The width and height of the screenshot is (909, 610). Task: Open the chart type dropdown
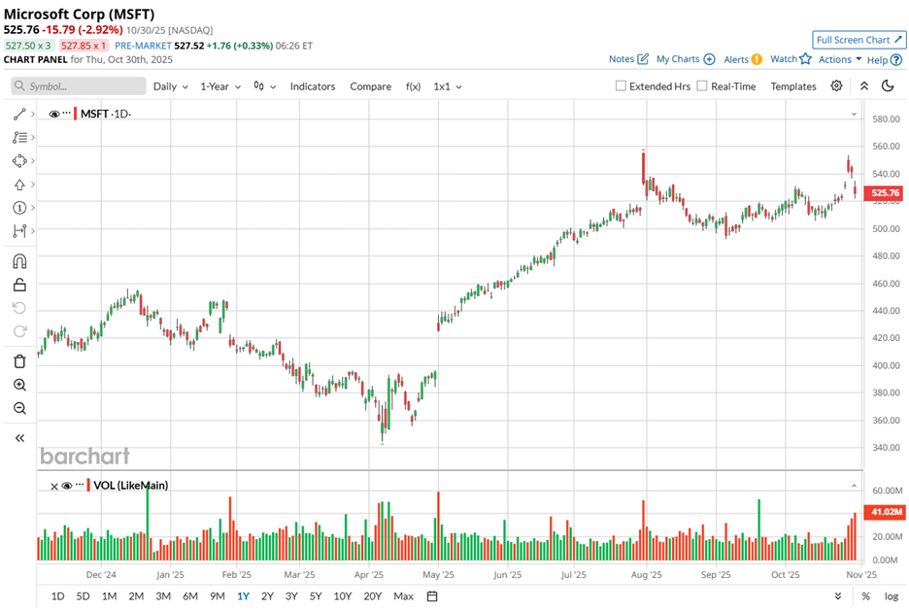[x=264, y=86]
